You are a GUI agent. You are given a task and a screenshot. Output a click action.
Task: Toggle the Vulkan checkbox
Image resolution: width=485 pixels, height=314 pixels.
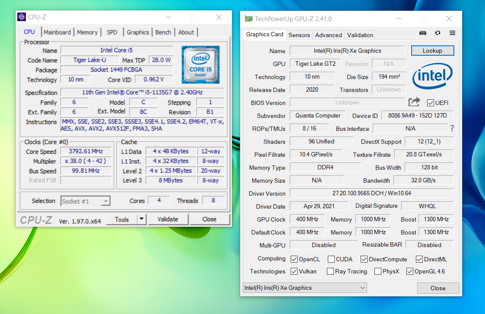(294, 271)
